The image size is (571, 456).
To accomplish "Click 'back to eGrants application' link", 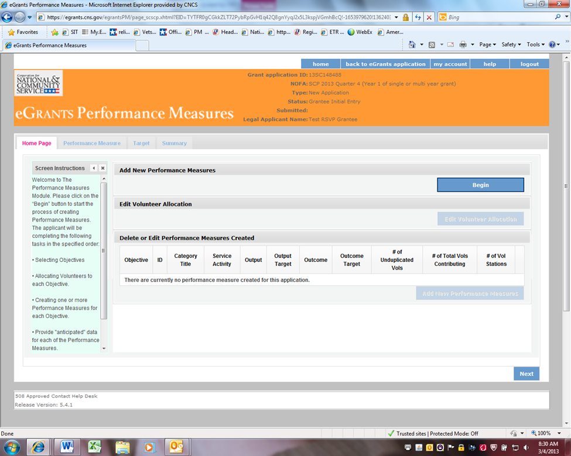I will (x=385, y=64).
